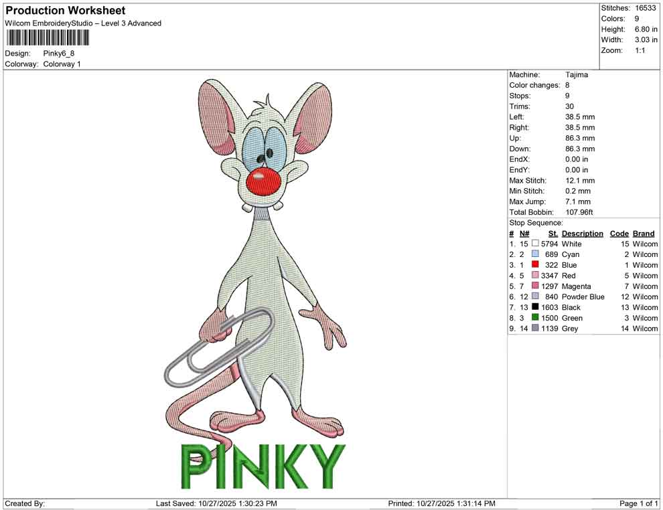663x510 pixels.
Task: Click the Brand column header
Action: (644, 234)
